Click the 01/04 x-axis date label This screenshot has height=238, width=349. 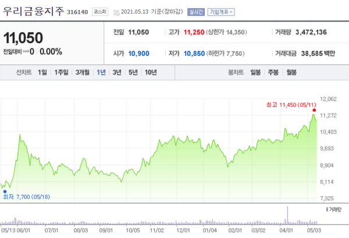(x=209, y=230)
